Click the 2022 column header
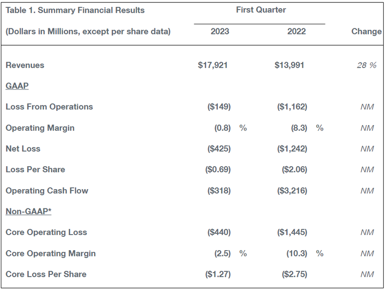 [x=296, y=32]
